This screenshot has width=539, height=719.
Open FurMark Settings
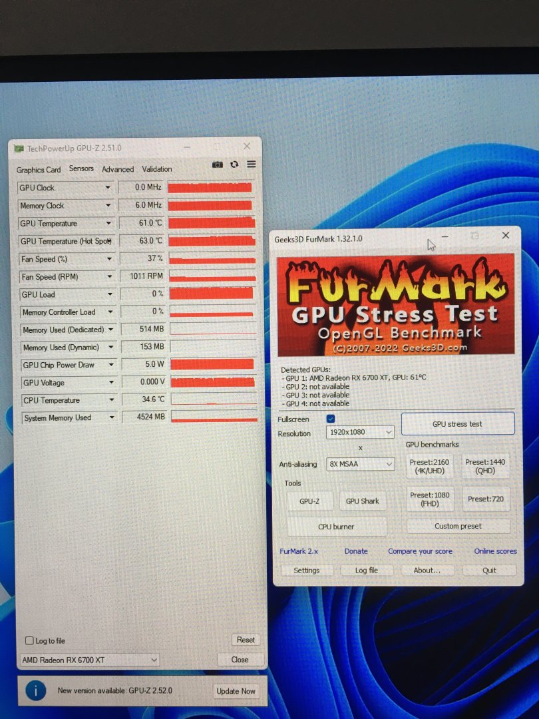click(x=307, y=571)
